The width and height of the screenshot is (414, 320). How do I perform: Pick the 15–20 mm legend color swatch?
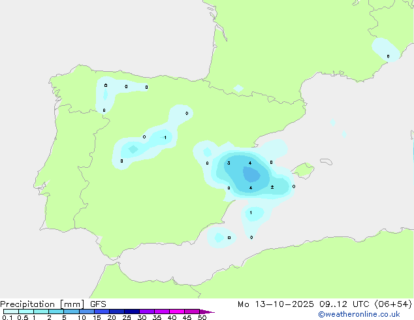tap(101, 312)
